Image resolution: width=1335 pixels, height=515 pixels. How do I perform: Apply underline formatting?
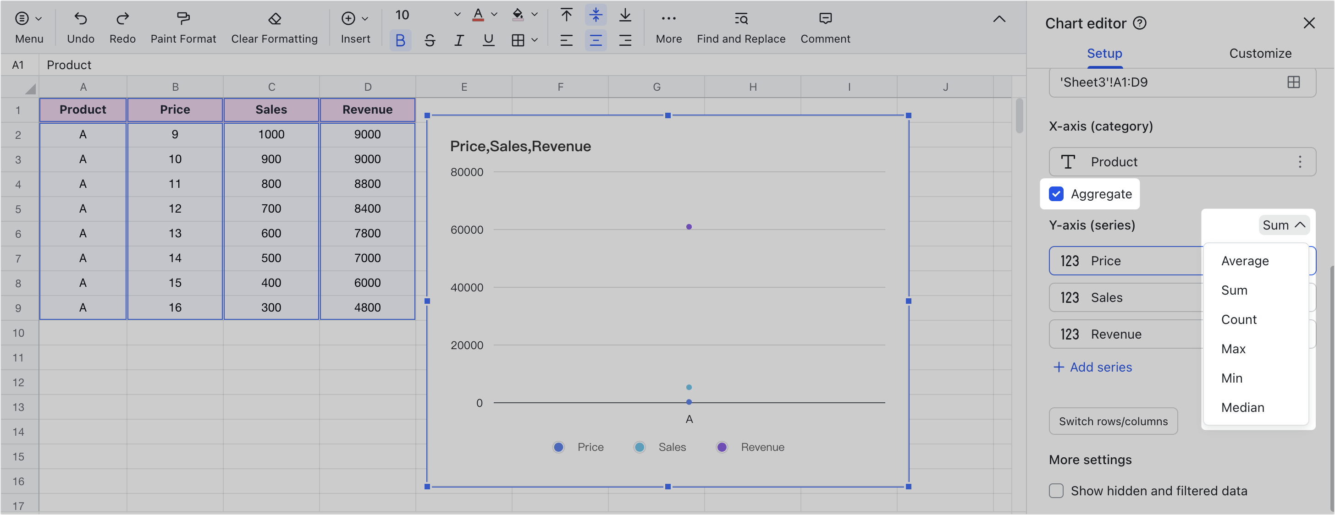point(488,40)
